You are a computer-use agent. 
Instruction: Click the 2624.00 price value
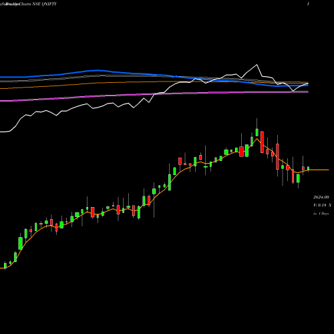pos(321,197)
